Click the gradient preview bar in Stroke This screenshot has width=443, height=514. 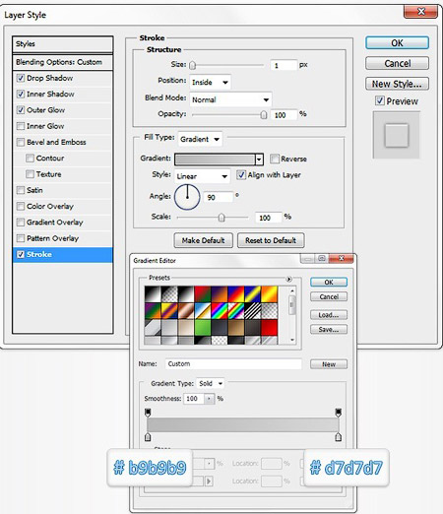click(x=216, y=160)
